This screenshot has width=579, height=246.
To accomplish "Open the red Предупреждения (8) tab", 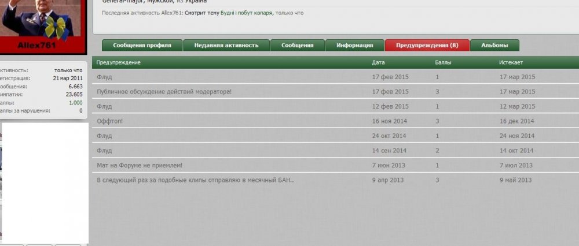I will (427, 45).
